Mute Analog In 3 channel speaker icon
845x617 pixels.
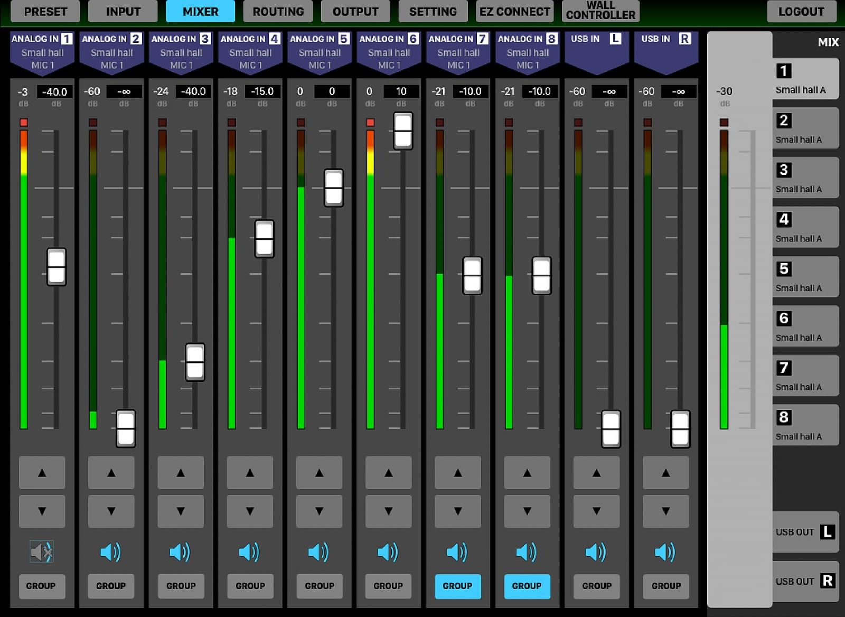[x=180, y=552]
